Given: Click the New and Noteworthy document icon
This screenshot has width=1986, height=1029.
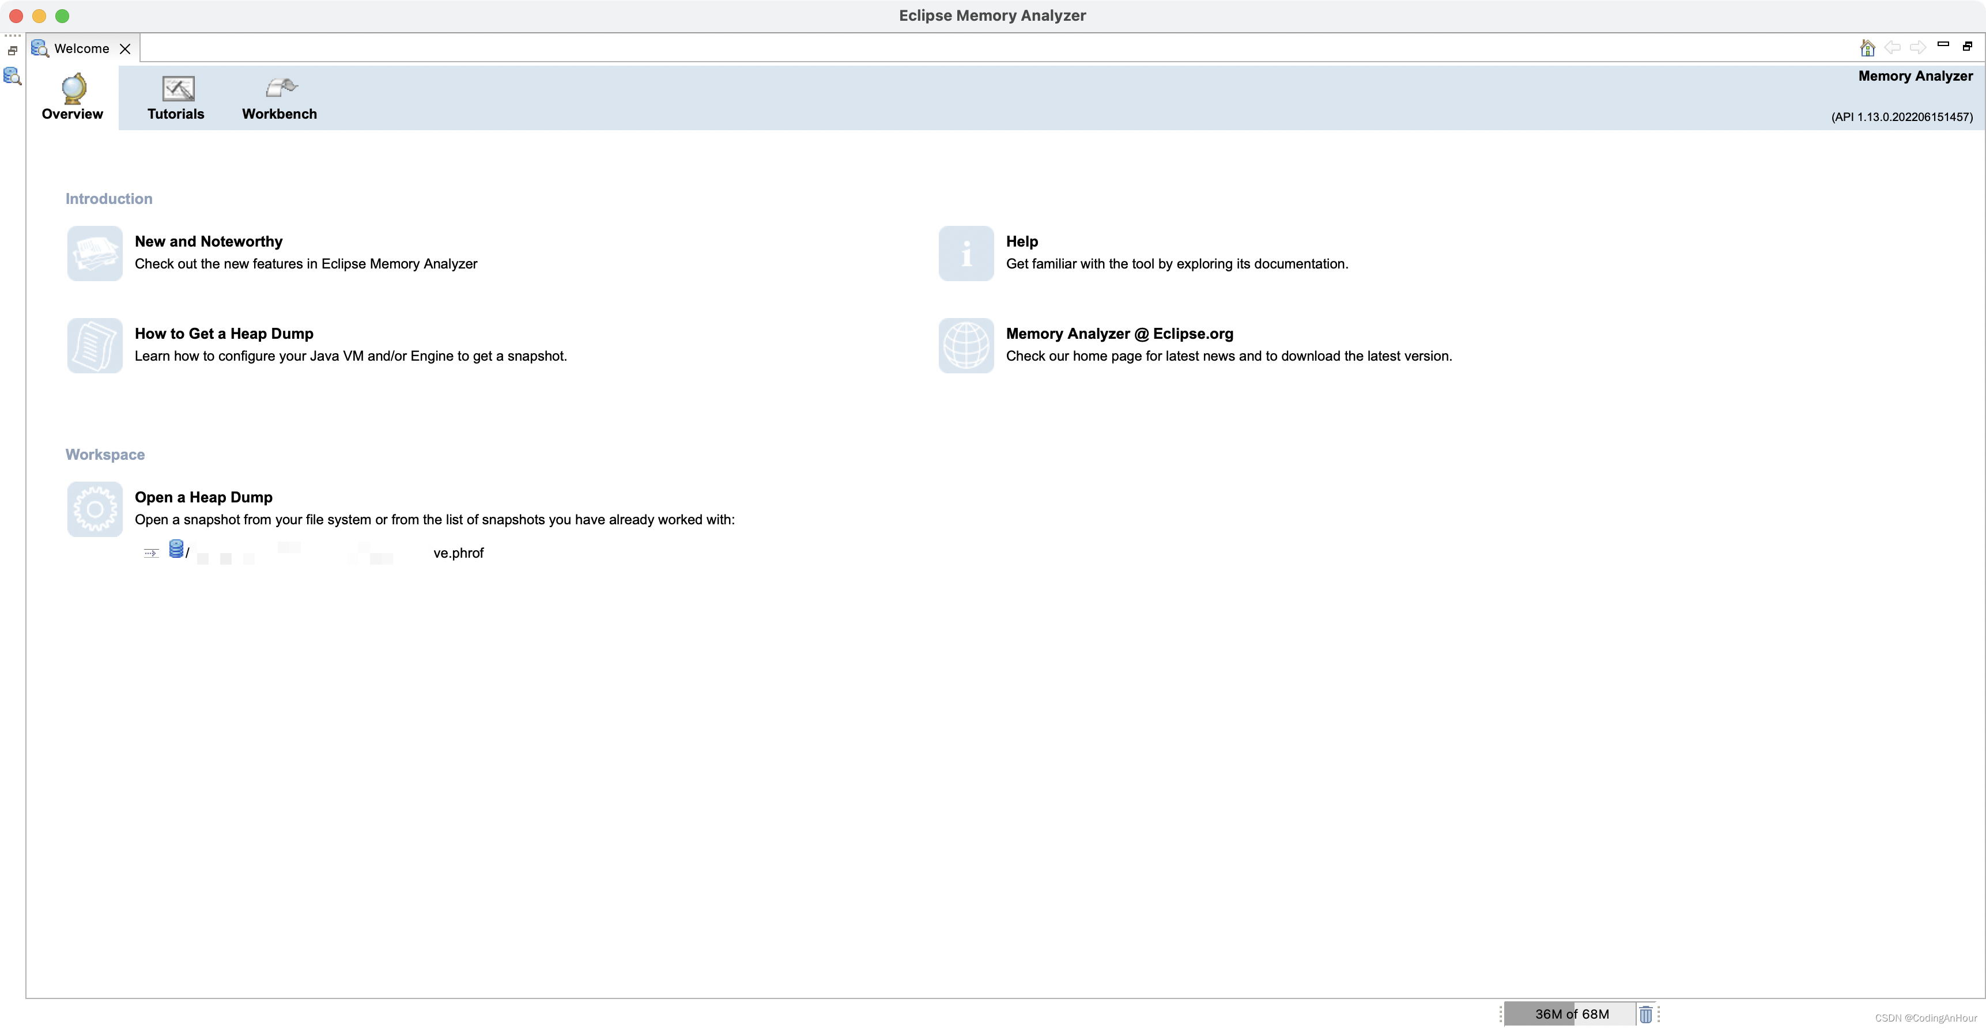Looking at the screenshot, I should [x=95, y=252].
